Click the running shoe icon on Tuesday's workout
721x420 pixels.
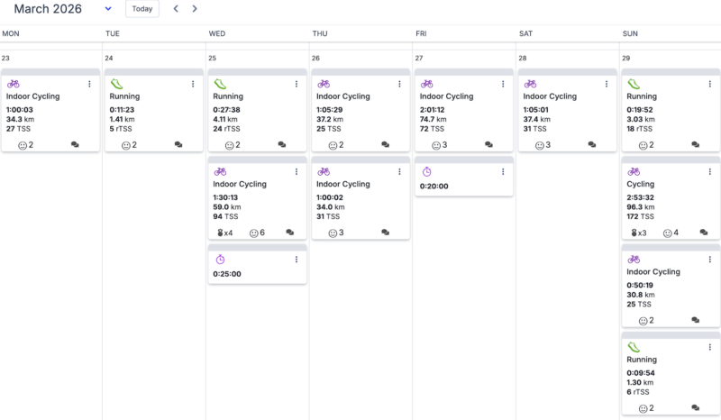pyautogui.click(x=117, y=84)
